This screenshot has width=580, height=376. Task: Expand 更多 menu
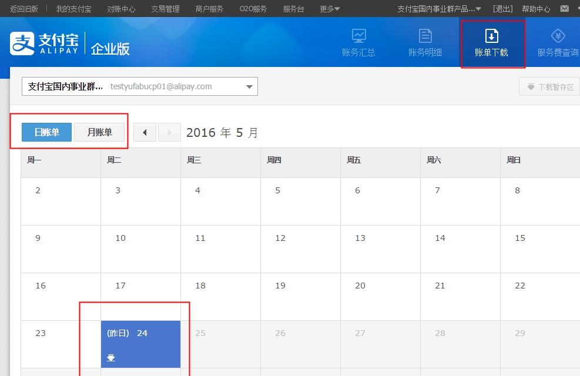click(x=330, y=8)
